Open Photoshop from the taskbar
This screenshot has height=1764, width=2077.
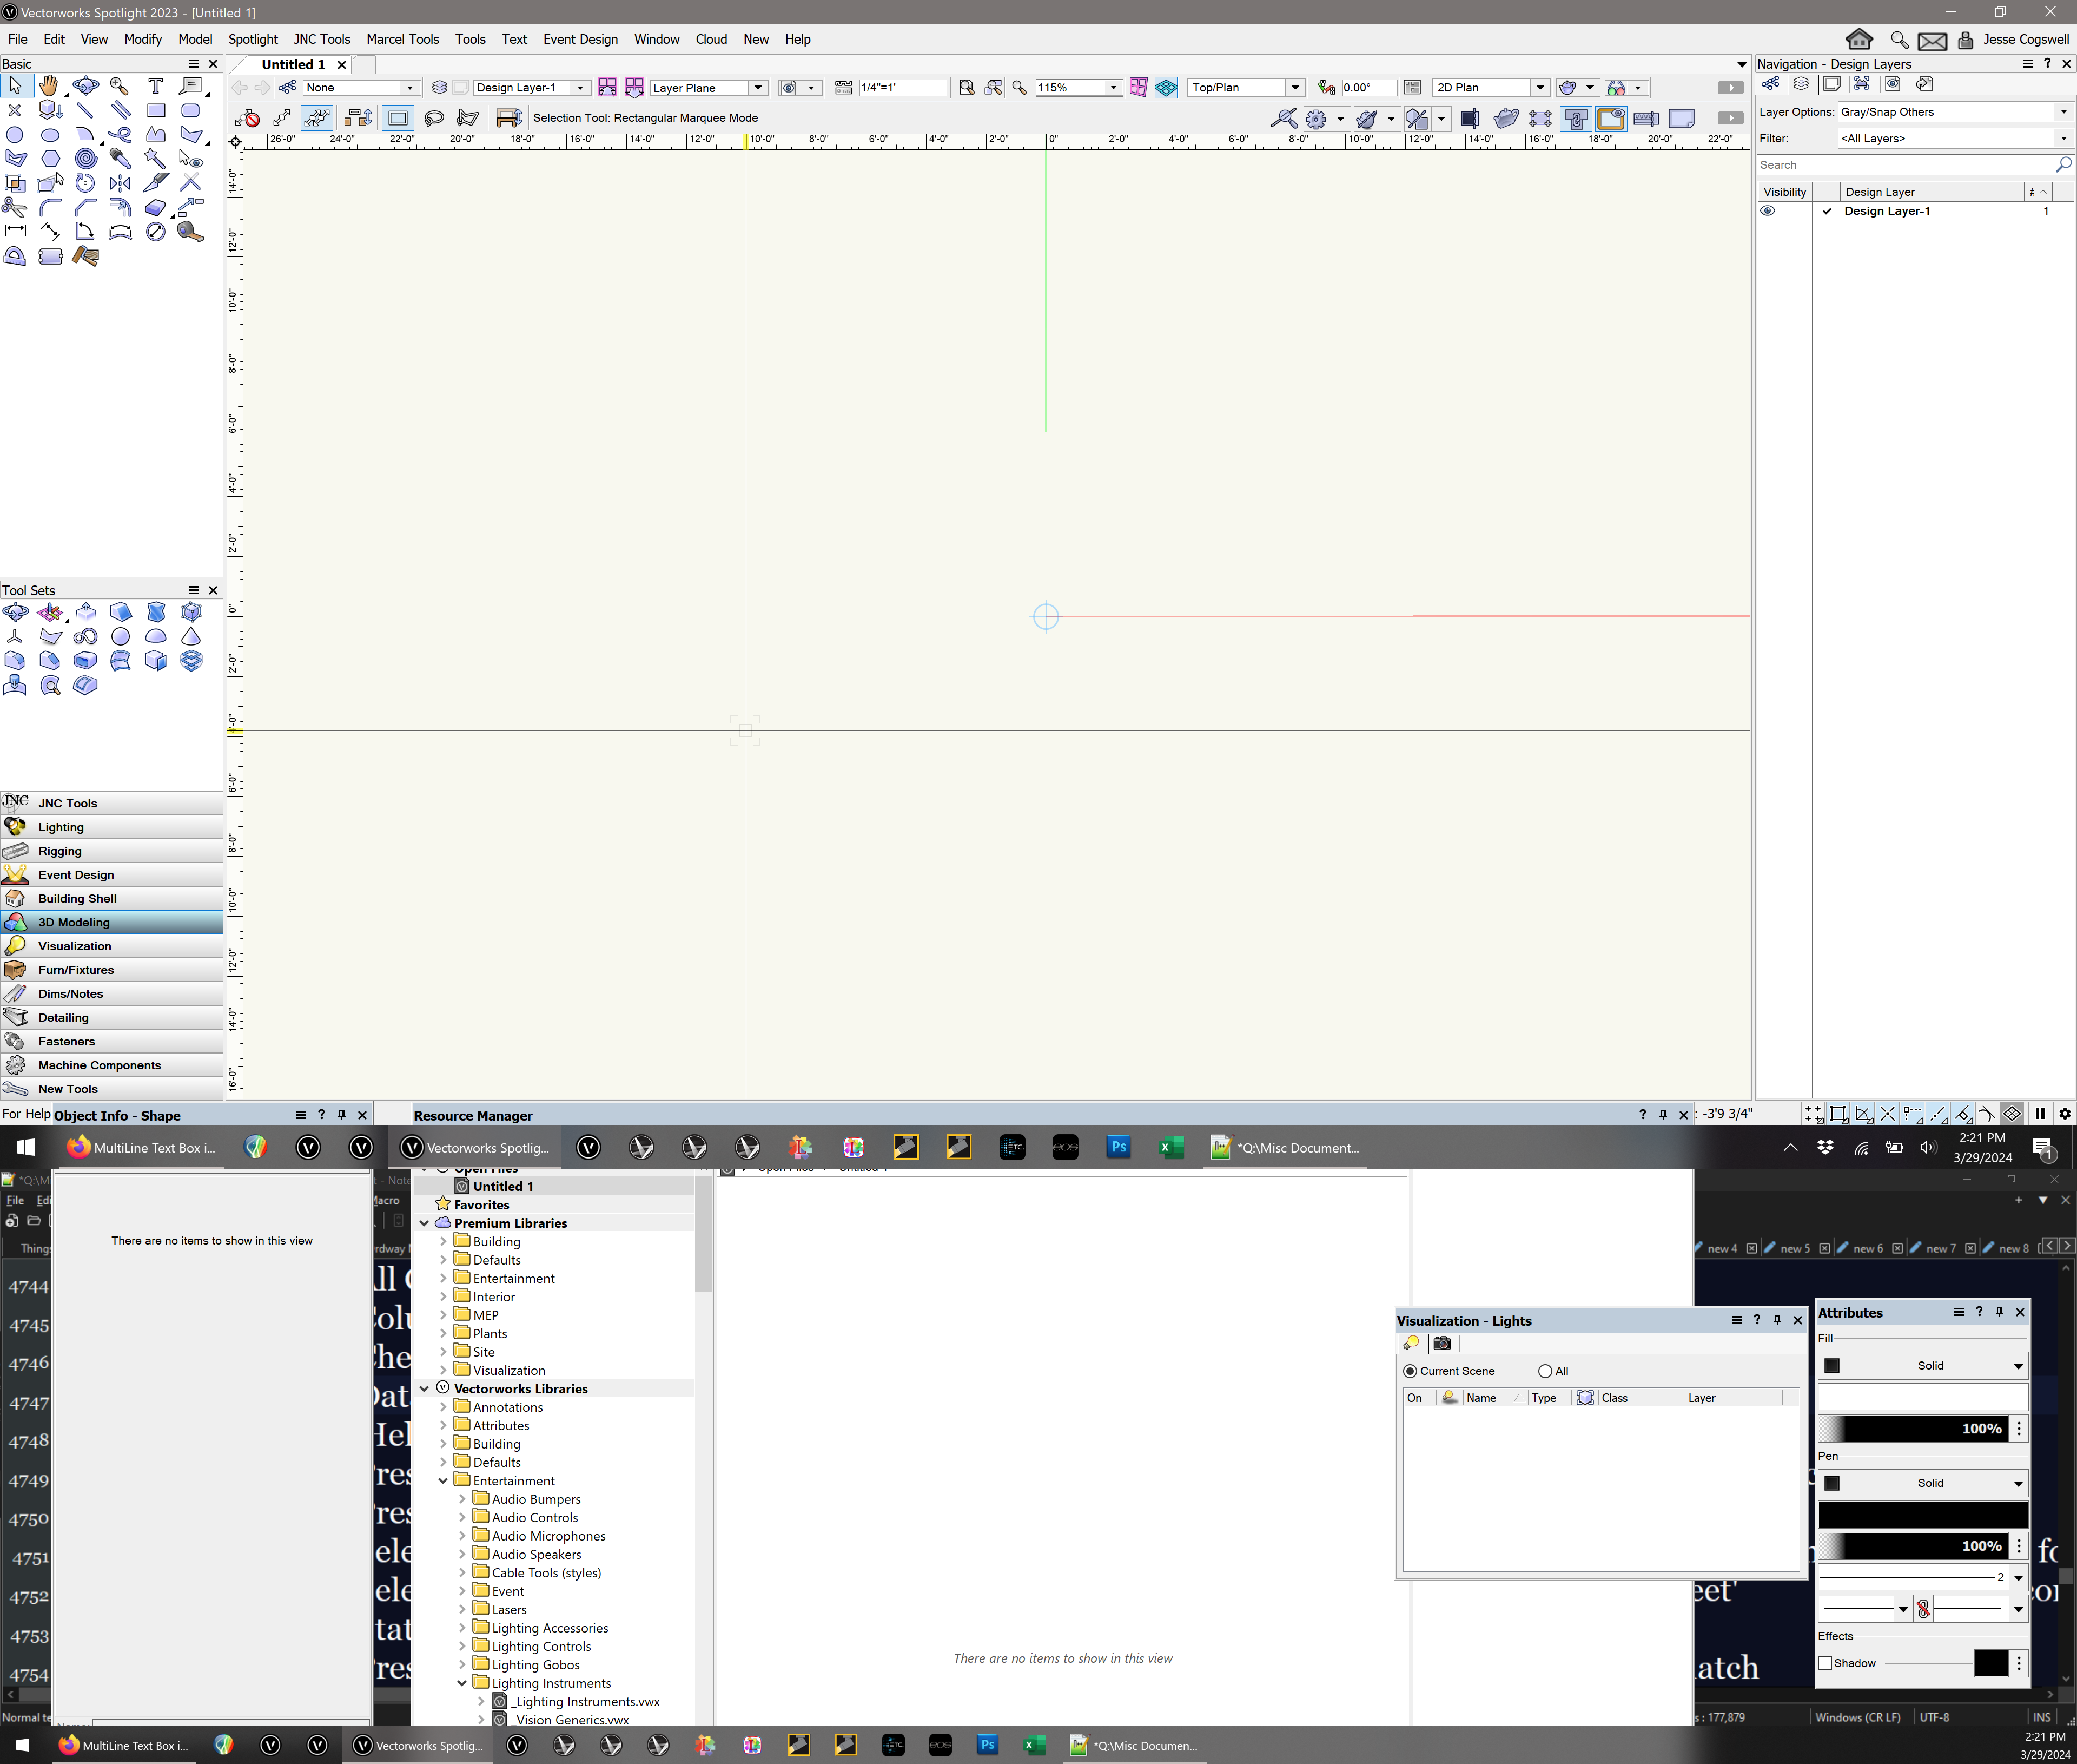coord(1117,1147)
